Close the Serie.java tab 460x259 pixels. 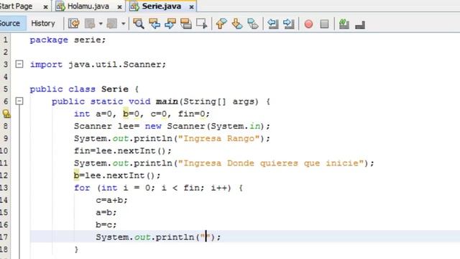coord(191,6)
